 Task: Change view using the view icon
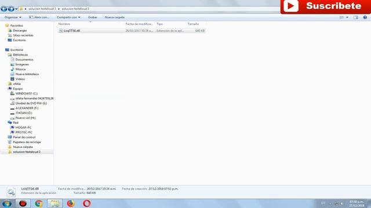pyautogui.click(x=341, y=17)
